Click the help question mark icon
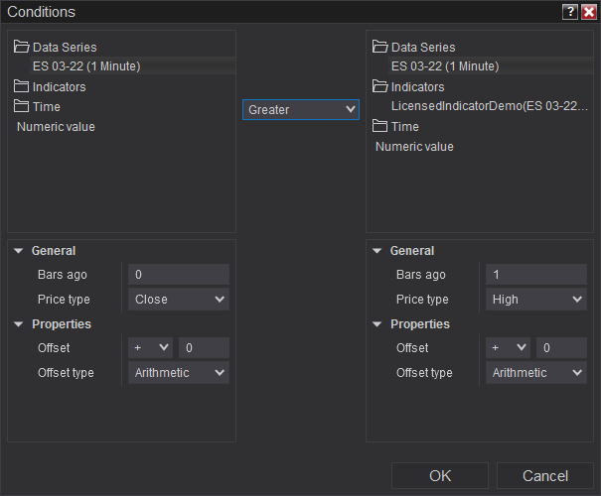 569,12
